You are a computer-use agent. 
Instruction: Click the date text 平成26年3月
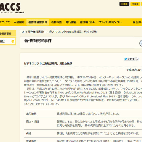tap(134, 70)
